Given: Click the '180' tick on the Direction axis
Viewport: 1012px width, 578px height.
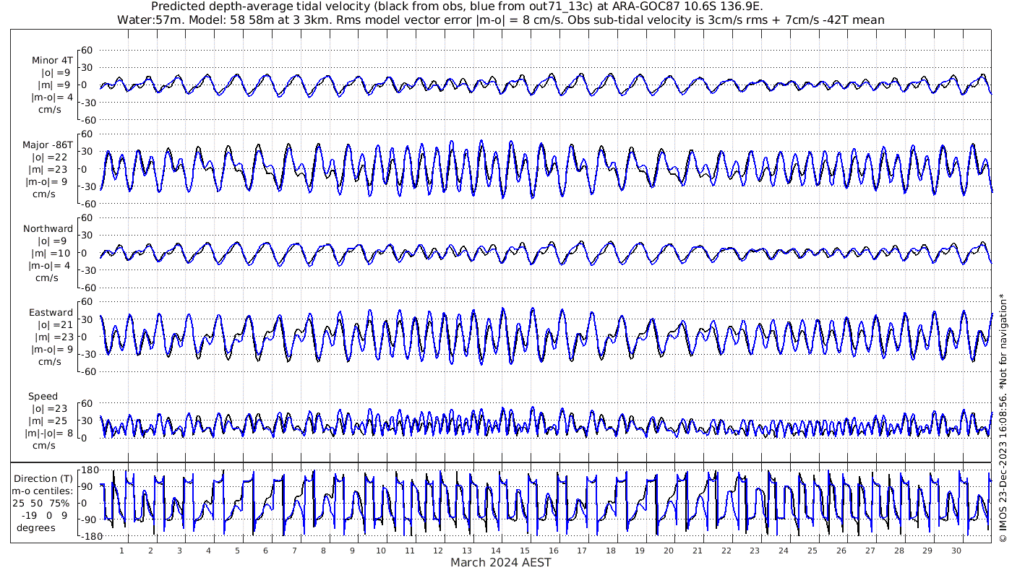Looking at the screenshot, I should tap(89, 470).
